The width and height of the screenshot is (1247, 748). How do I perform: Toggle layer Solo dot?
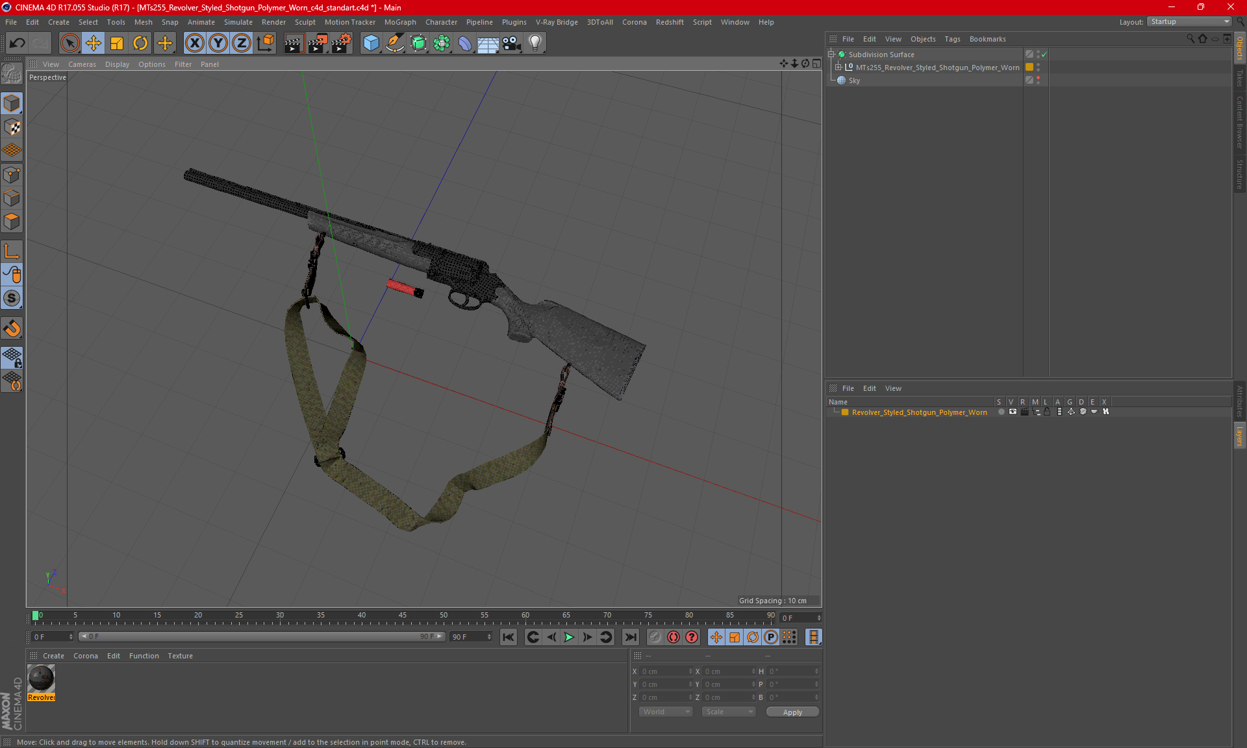click(x=1001, y=412)
